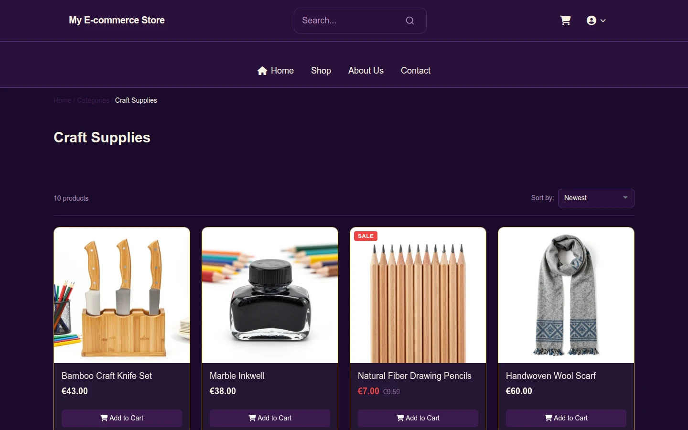Click the €38.00 price
Screen dimensions: 688x430
223,391
